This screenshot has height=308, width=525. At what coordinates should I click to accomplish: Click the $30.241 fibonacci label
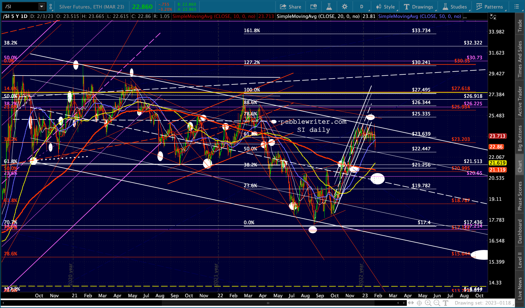tap(421, 62)
